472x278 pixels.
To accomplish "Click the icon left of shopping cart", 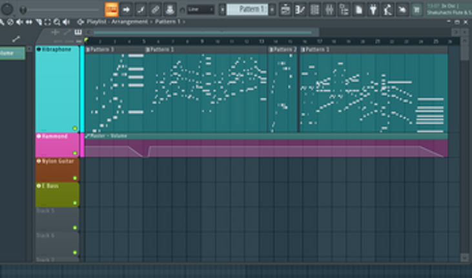I will click(402, 10).
